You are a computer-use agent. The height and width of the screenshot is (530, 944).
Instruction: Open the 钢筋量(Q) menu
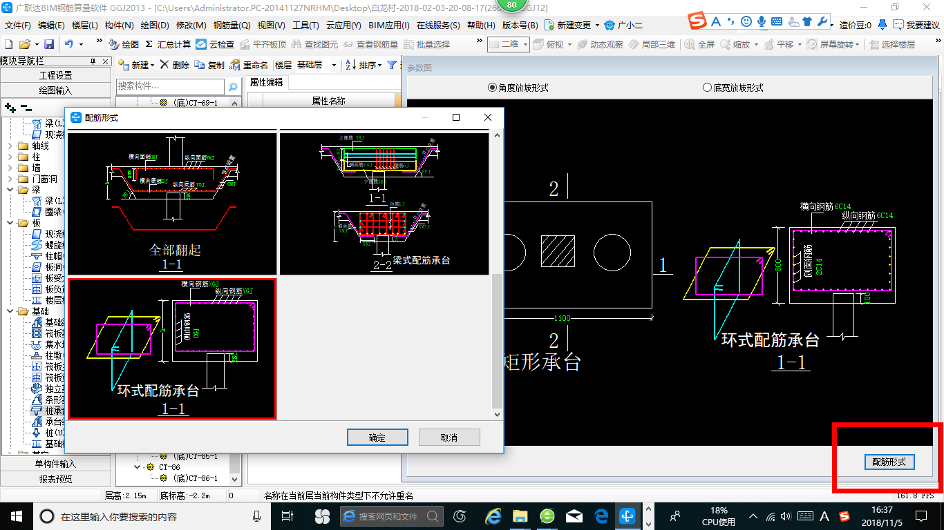click(232, 25)
